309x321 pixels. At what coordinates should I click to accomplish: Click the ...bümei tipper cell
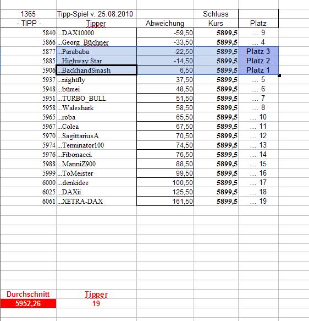(x=96, y=89)
